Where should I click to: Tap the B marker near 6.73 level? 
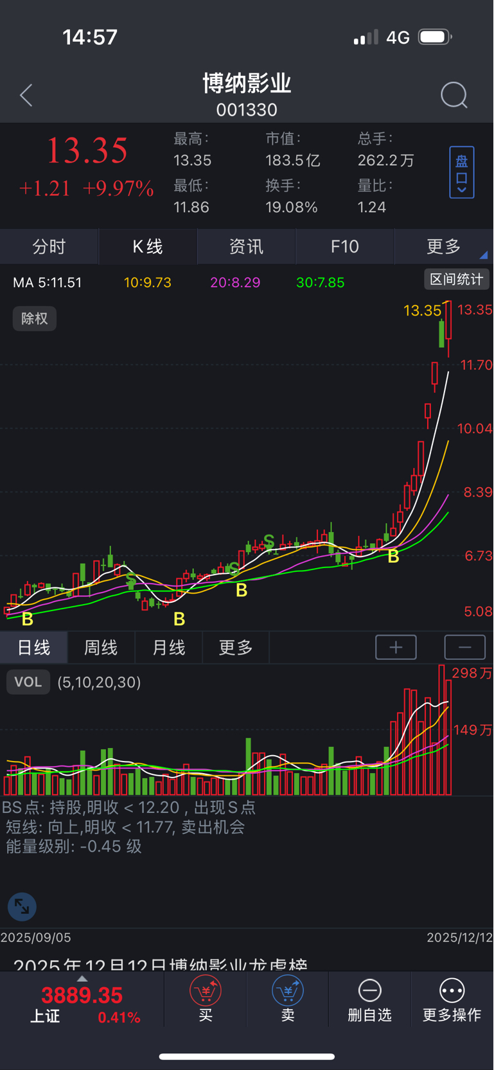click(x=394, y=557)
